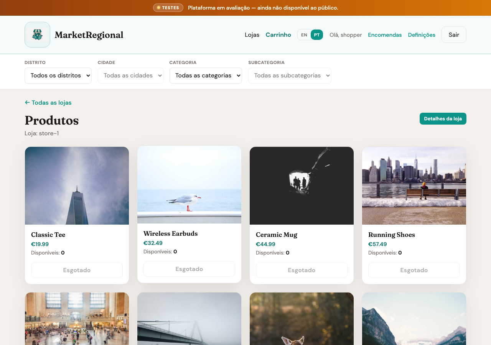Click Esgotado button for Running Shoes
Viewport: 491px width, 345px height.
[x=414, y=270]
